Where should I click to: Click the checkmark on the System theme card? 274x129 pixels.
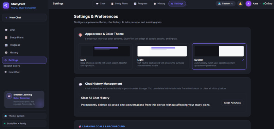pyautogui.click(x=243, y=60)
